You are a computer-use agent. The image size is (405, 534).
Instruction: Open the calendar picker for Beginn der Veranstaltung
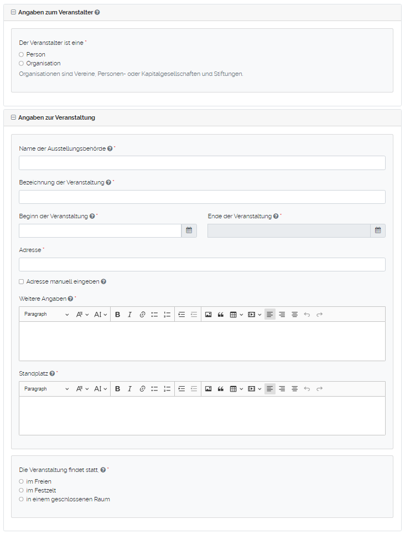click(x=189, y=230)
